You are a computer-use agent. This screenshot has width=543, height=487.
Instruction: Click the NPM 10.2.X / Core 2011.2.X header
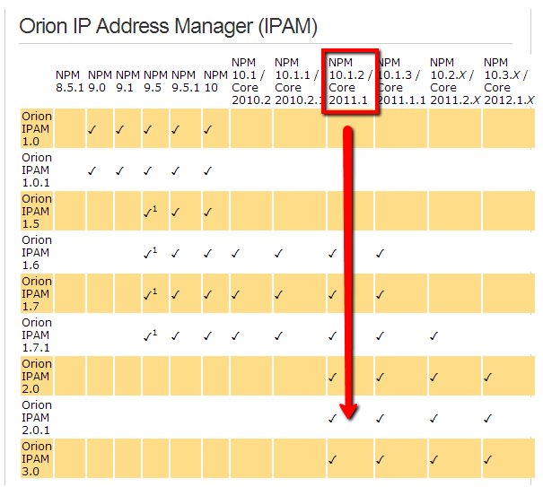pos(455,82)
